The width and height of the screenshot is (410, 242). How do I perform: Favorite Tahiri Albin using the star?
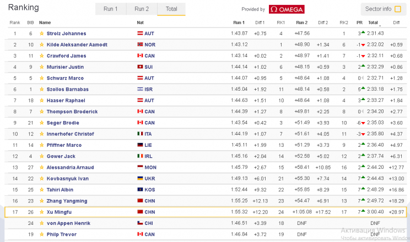coord(41,190)
